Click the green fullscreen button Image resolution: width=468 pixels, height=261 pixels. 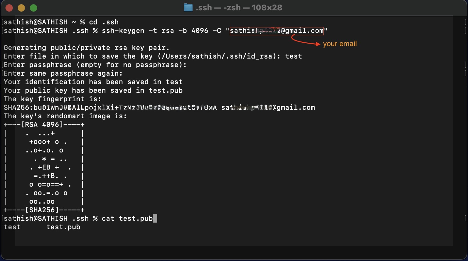pyautogui.click(x=33, y=8)
